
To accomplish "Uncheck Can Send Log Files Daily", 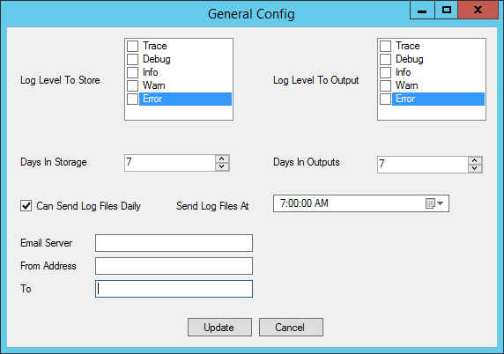I will point(26,205).
